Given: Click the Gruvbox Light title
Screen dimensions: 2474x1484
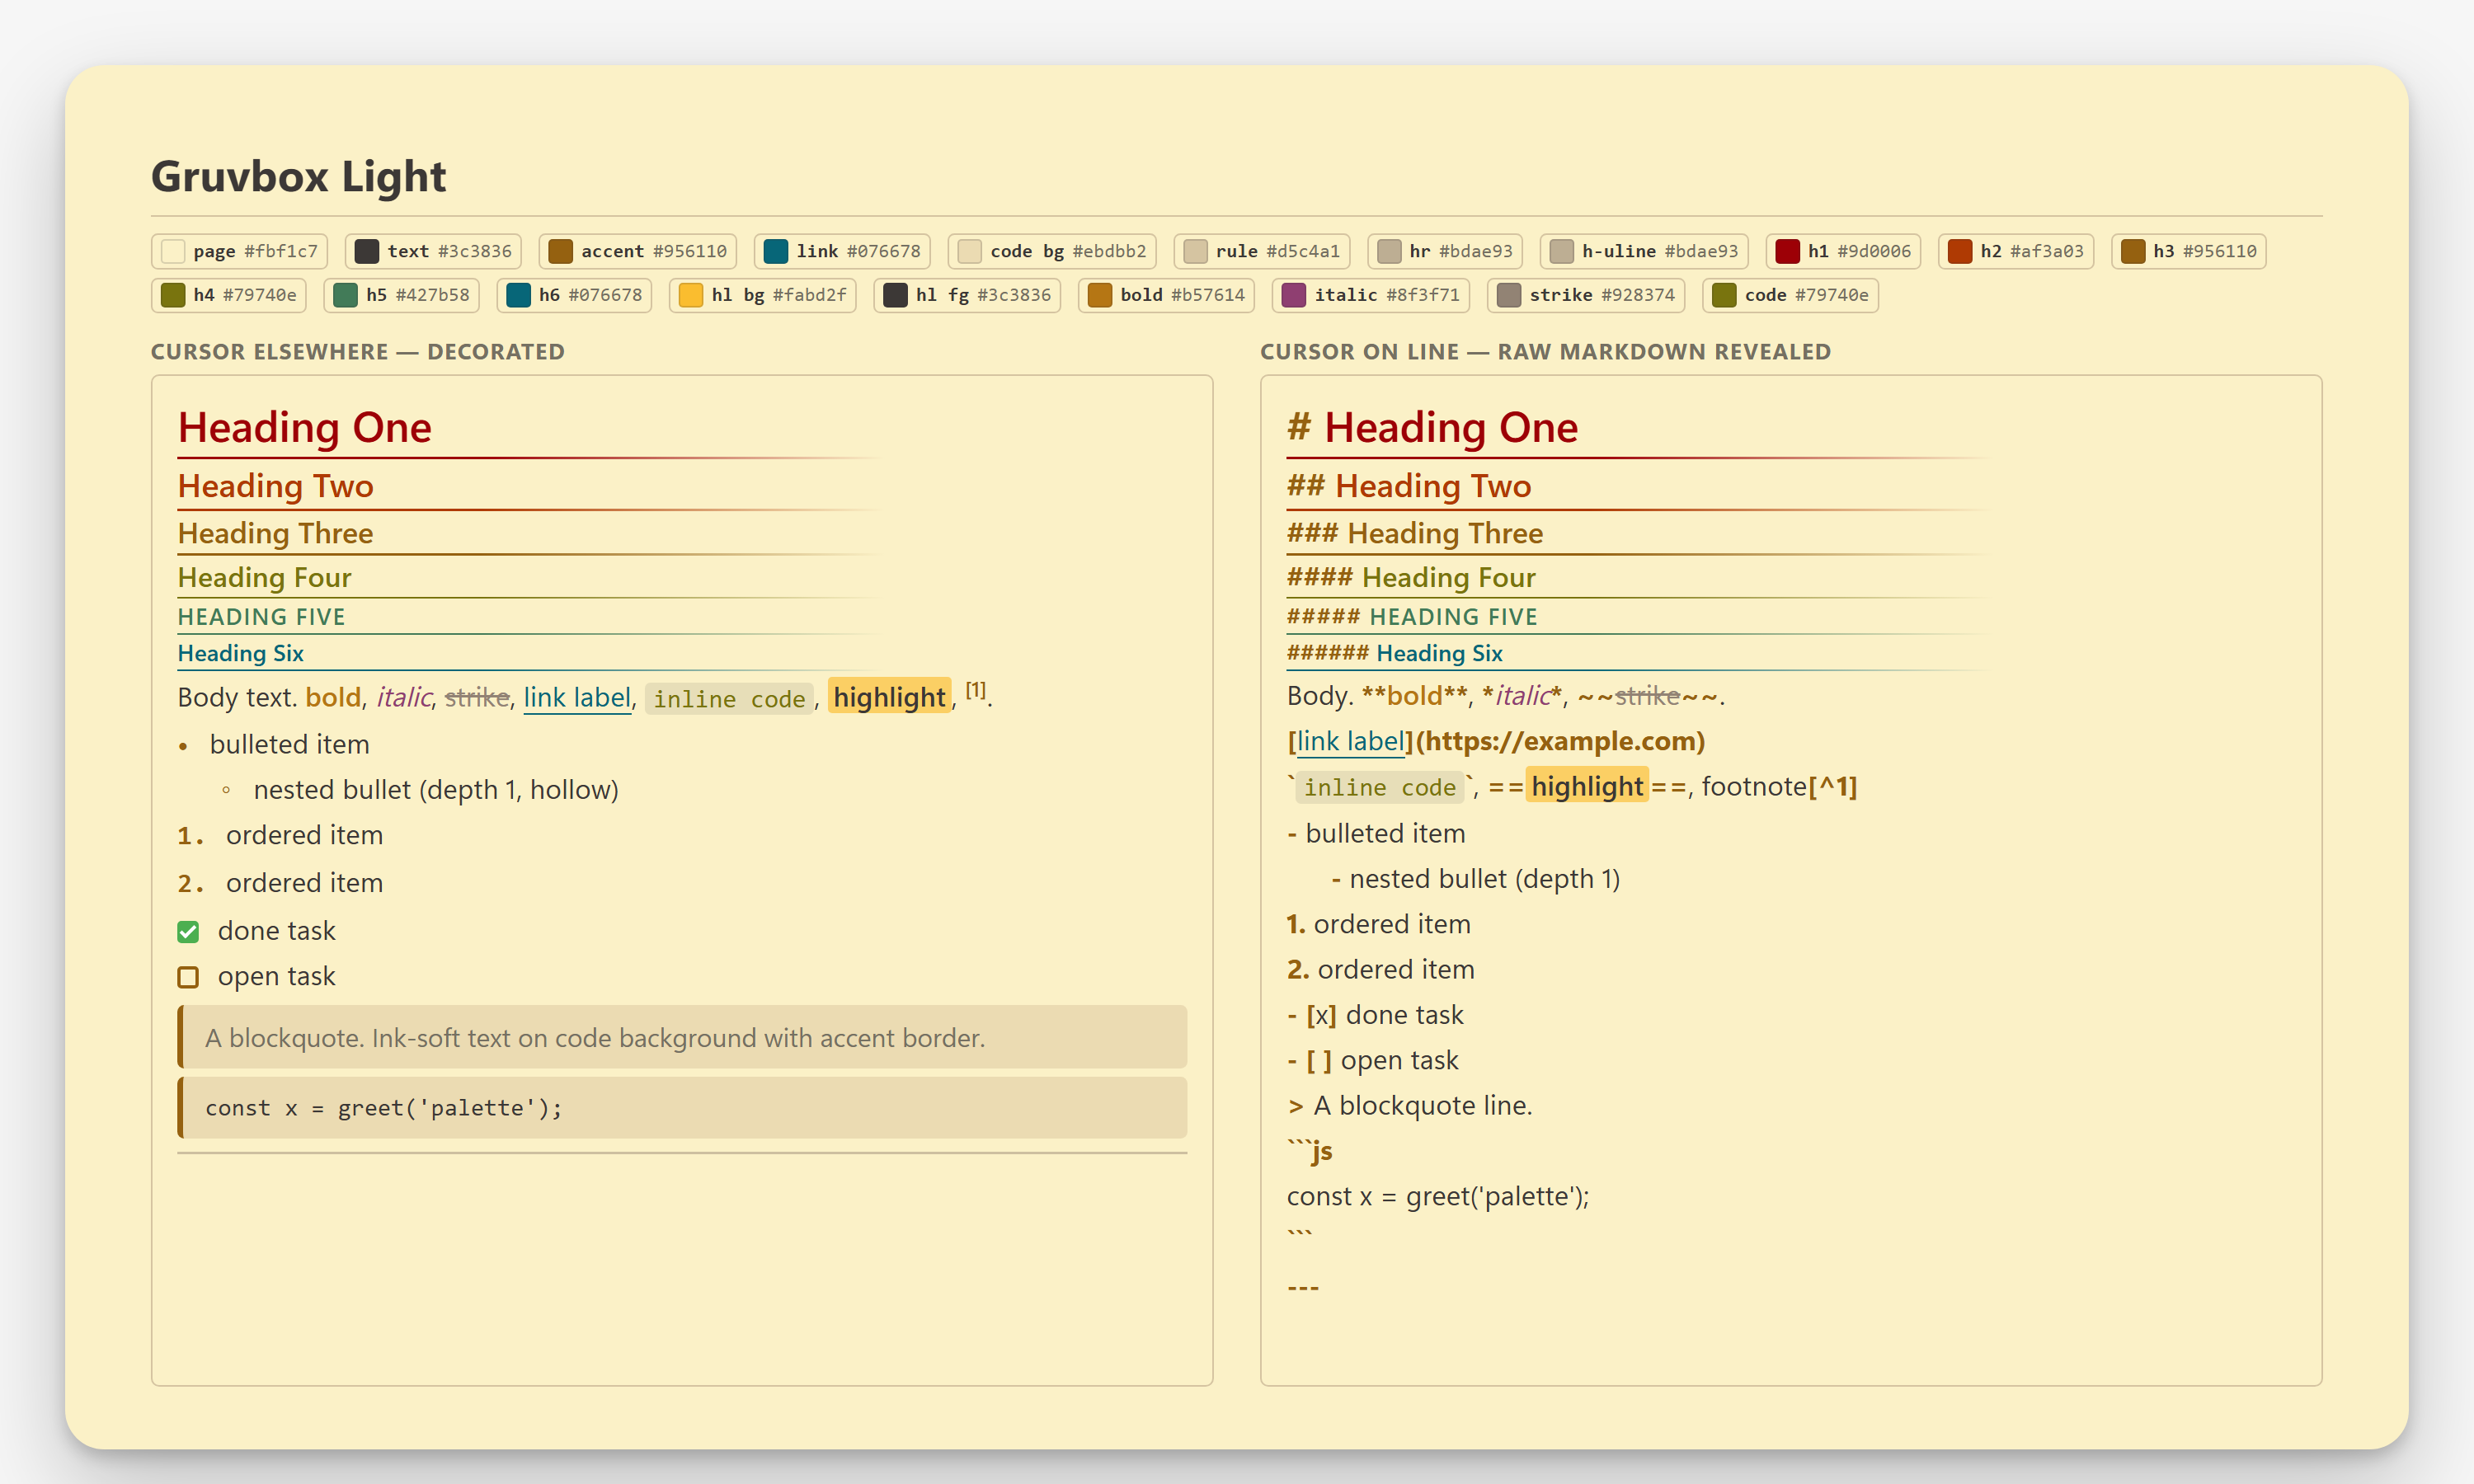Looking at the screenshot, I should click(298, 176).
